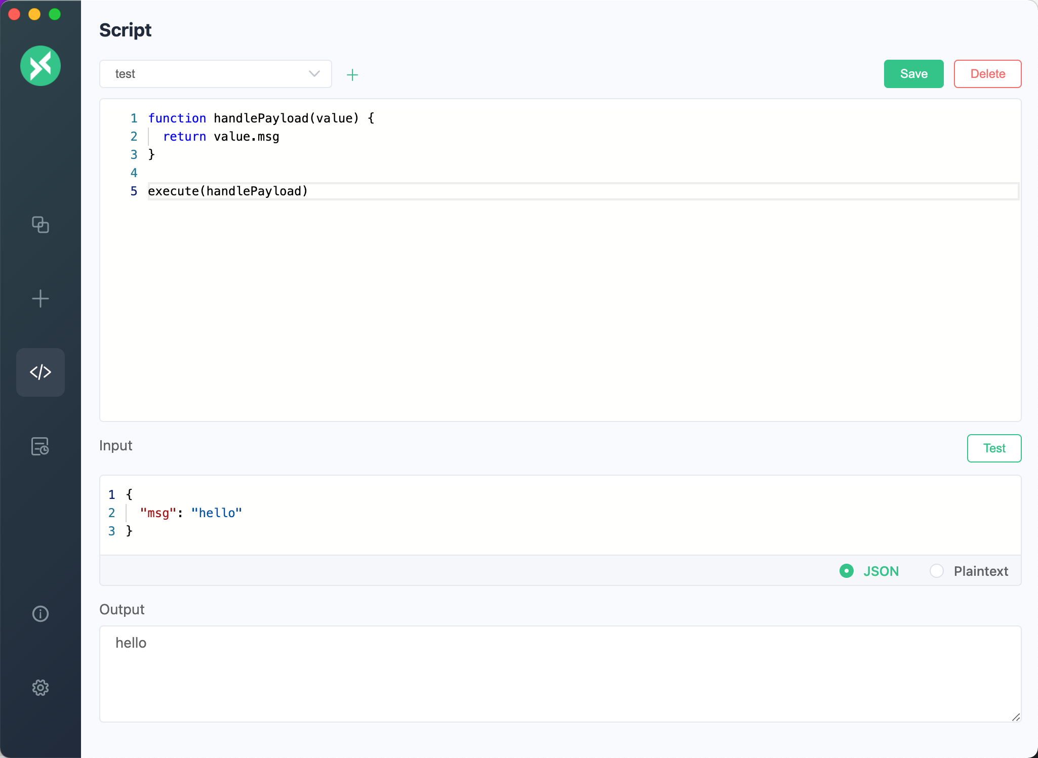Click the "msg": "hello" input line
The height and width of the screenshot is (758, 1038).
tap(191, 513)
